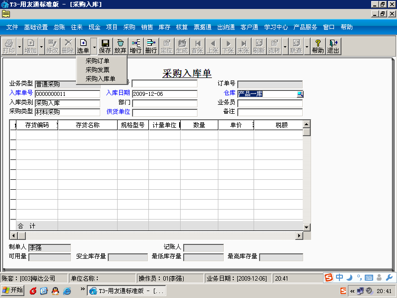Click the 定位 locate toolbar icon
397x298 pixels.
coord(166,46)
